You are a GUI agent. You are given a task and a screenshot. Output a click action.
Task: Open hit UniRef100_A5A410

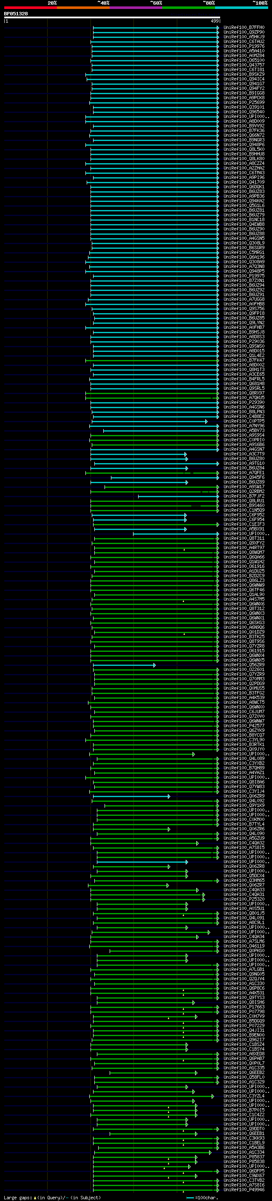[x=244, y=51]
